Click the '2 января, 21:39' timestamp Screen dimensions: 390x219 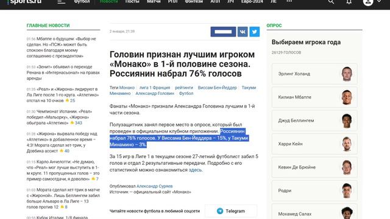tap(122, 32)
